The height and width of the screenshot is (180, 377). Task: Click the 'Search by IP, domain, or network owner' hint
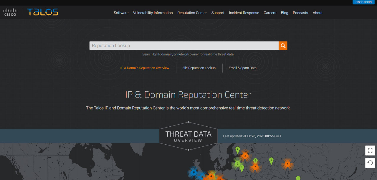188,54
